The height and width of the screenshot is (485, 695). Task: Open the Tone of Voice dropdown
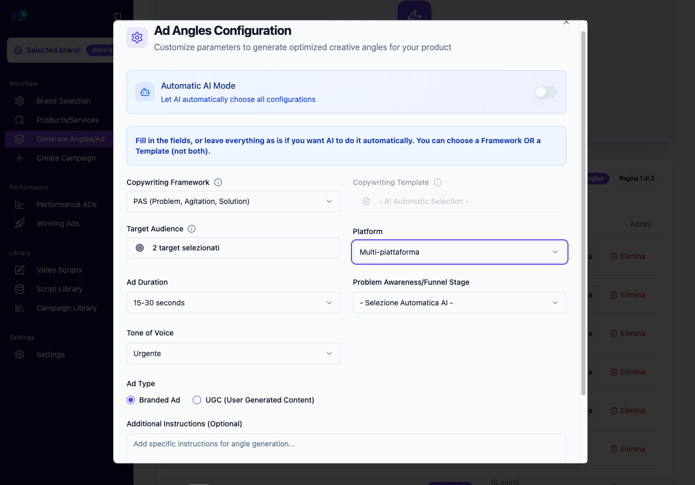[233, 353]
